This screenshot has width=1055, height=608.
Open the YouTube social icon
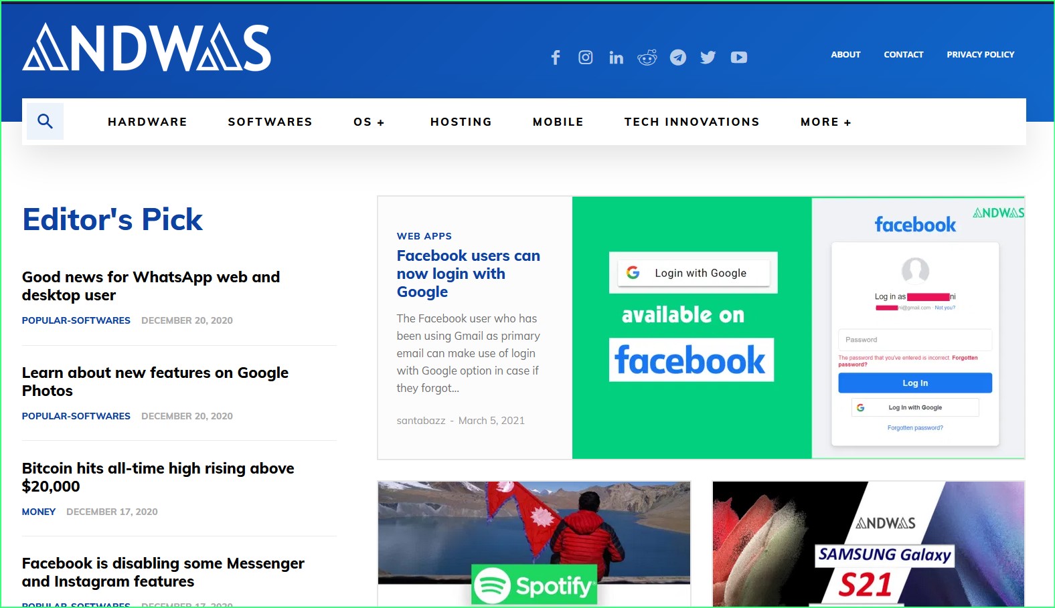tap(739, 58)
